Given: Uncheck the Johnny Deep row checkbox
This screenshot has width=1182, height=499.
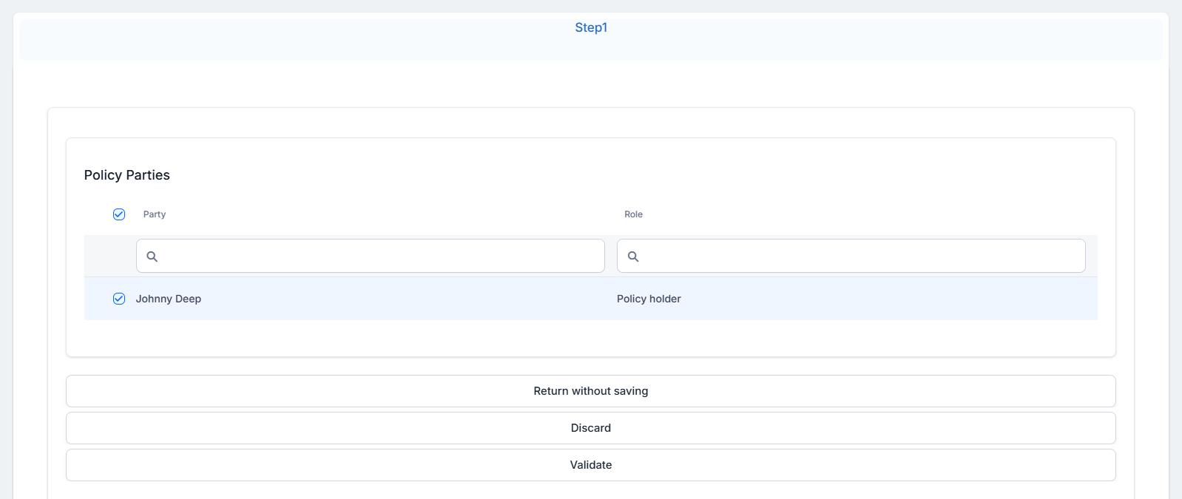Looking at the screenshot, I should (x=119, y=299).
